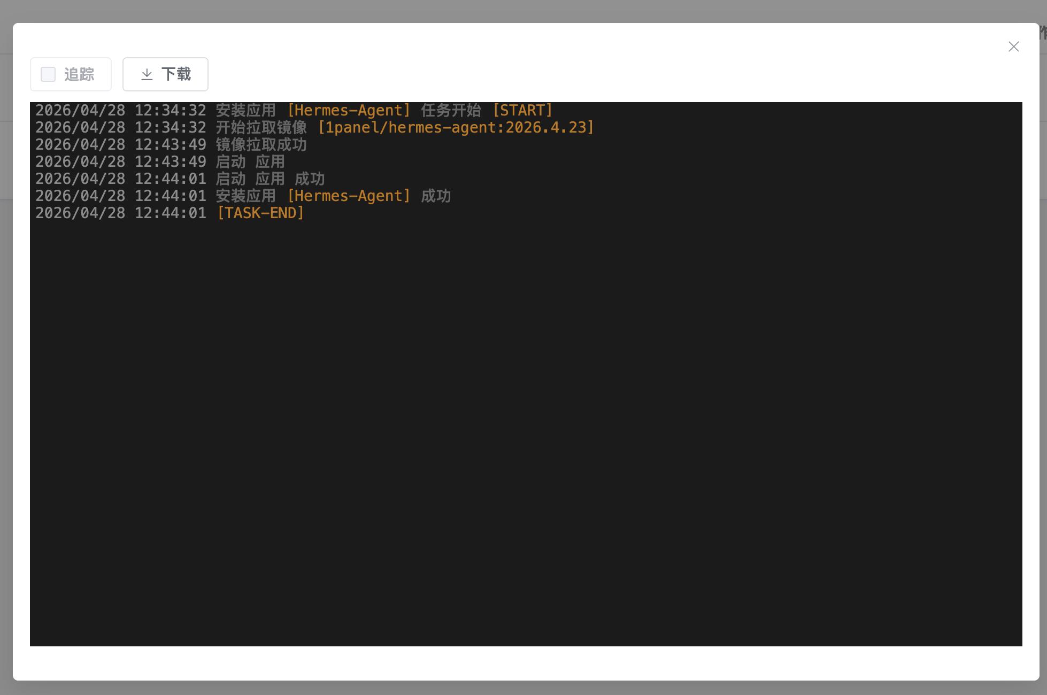This screenshot has width=1047, height=695.
Task: Click the 12:43:49 启动 应用 line
Action: [250, 162]
